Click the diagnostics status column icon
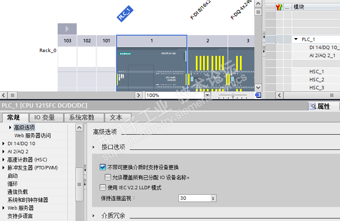 [x=279, y=7]
